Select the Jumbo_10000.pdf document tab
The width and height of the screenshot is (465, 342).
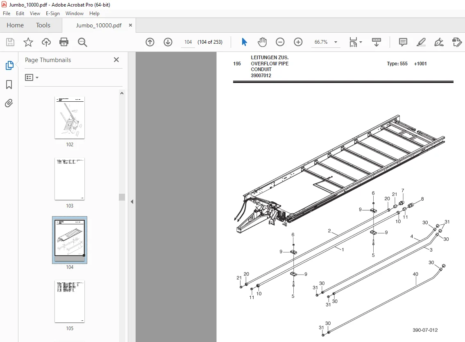[99, 25]
